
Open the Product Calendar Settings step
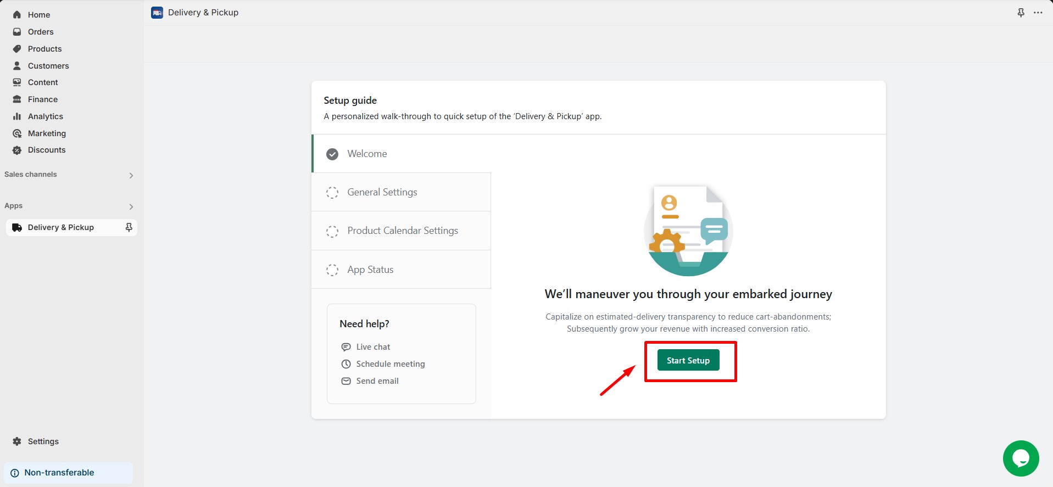click(x=401, y=231)
